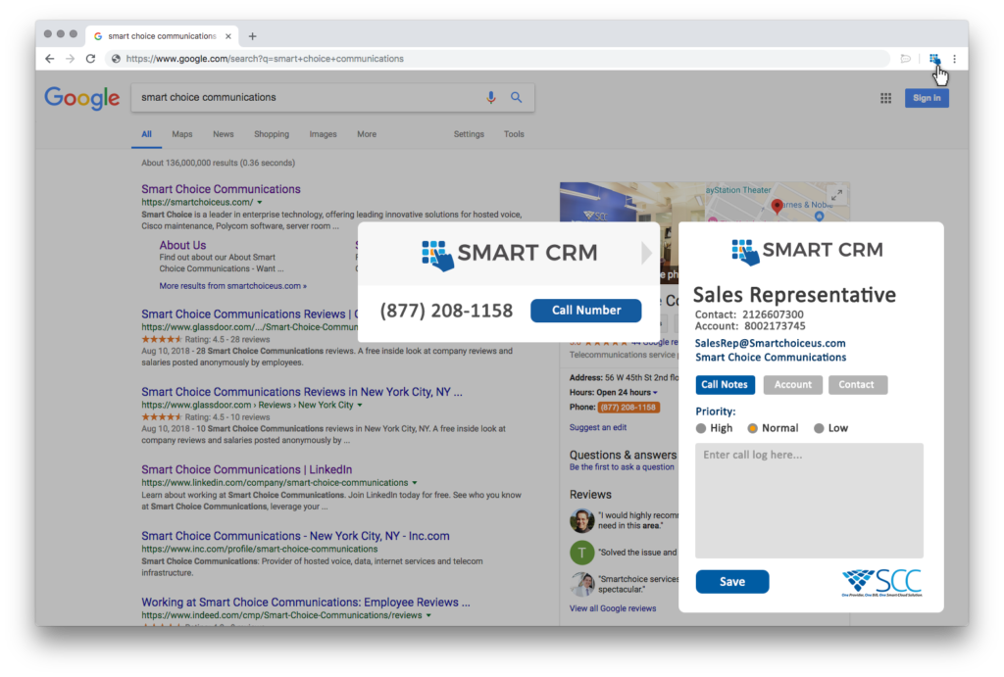The width and height of the screenshot is (1004, 677).
Task: Open Working at Smart Choice Communications result
Action: click(306, 603)
